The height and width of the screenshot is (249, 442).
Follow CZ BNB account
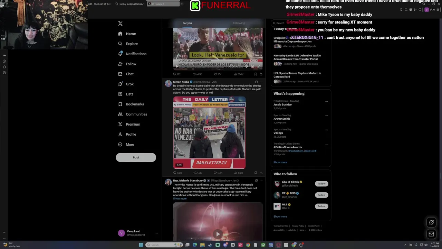pos(321,195)
